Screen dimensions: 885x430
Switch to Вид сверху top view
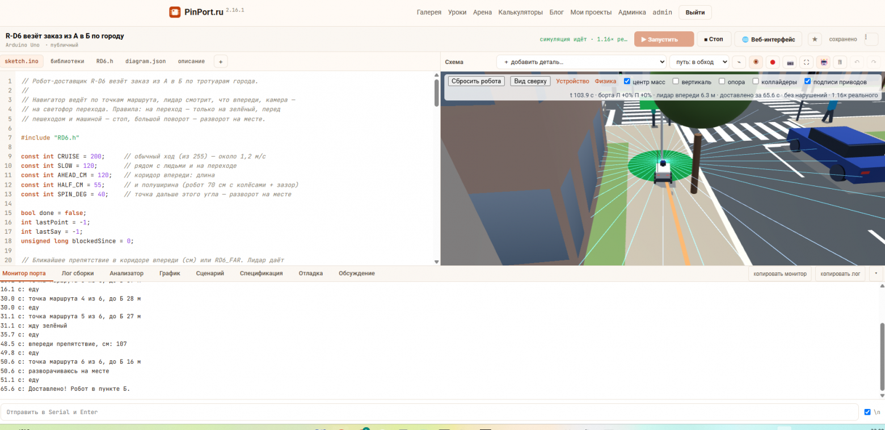(x=530, y=81)
